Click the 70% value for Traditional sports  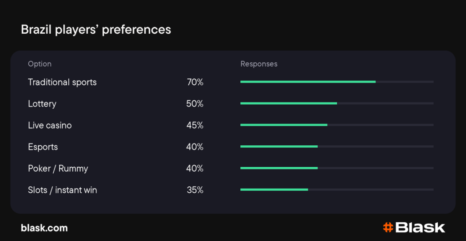click(x=195, y=82)
